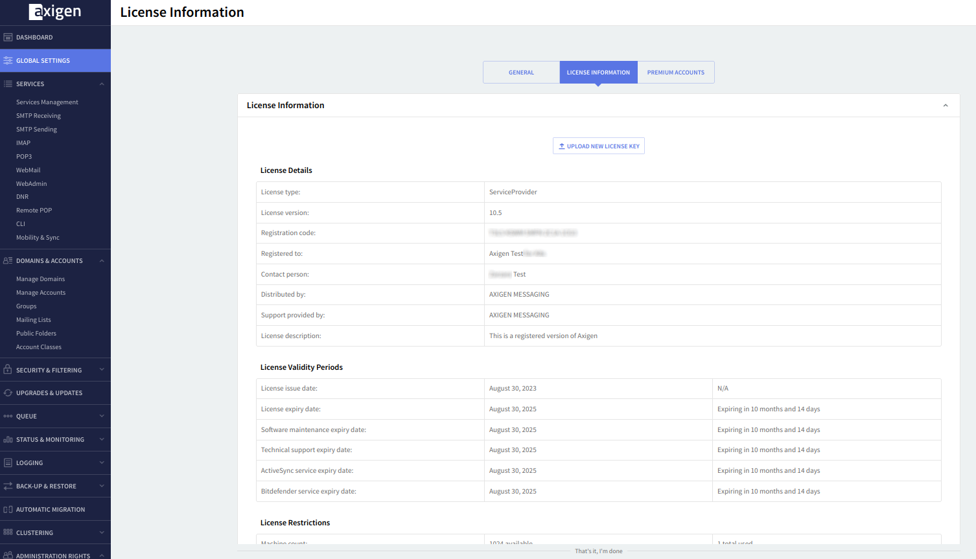Click the "That's it, I'm done" link

598,551
